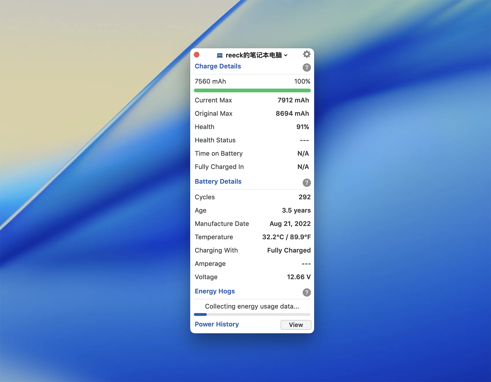Click the Temperature reading 32.2°C / 89.9°F
The width and height of the screenshot is (491, 382).
click(x=286, y=237)
